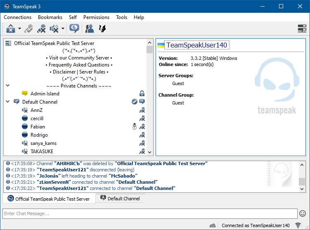The height and width of the screenshot is (230, 310).
Task: Switch to the Default Channel chat tab
Action: point(120,198)
